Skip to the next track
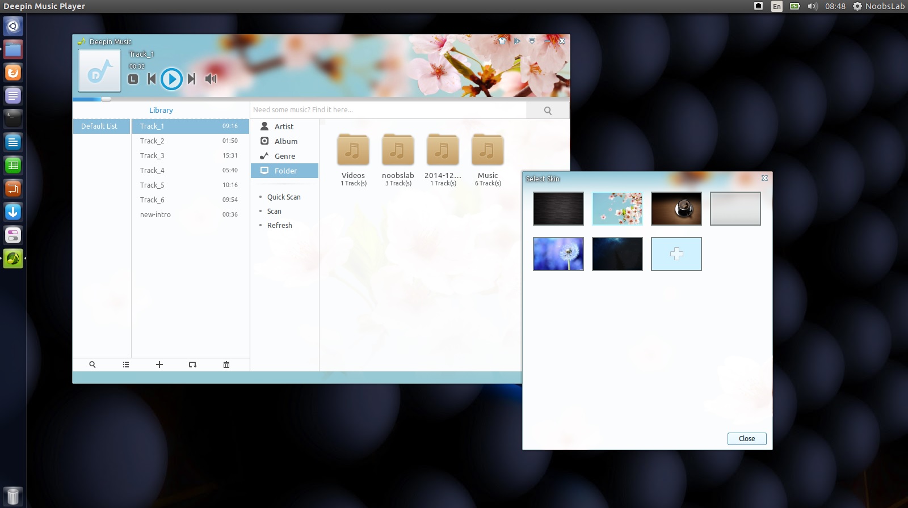The height and width of the screenshot is (508, 908). [x=192, y=79]
